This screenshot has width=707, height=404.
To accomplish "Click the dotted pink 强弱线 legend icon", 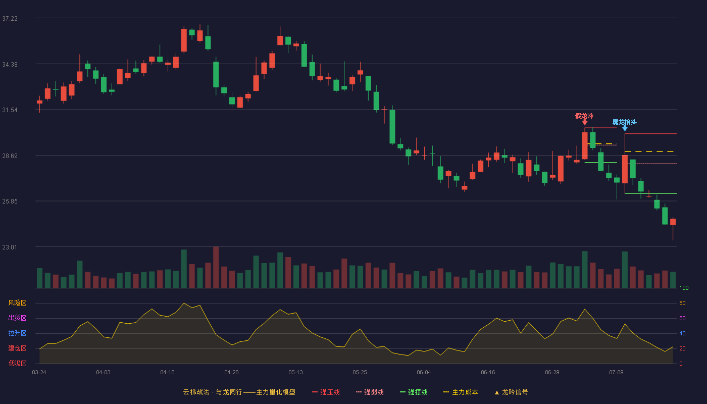I will 359,392.
